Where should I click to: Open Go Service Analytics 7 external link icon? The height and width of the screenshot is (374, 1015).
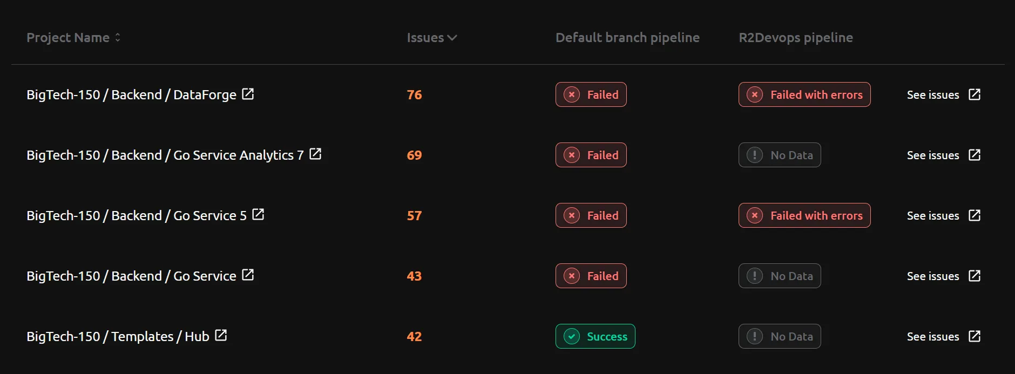(316, 154)
